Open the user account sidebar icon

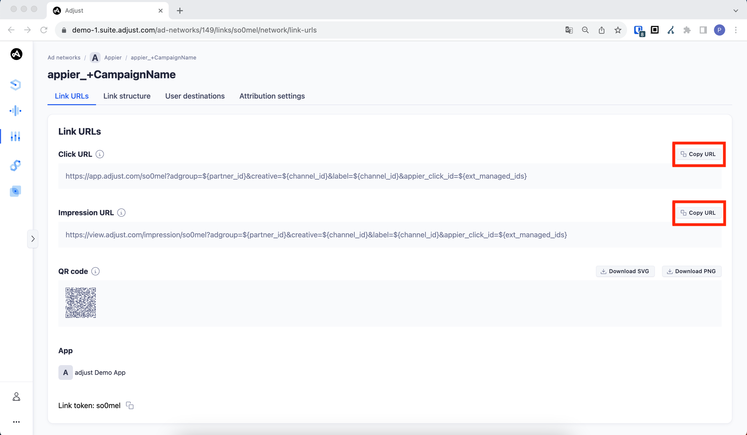16,397
